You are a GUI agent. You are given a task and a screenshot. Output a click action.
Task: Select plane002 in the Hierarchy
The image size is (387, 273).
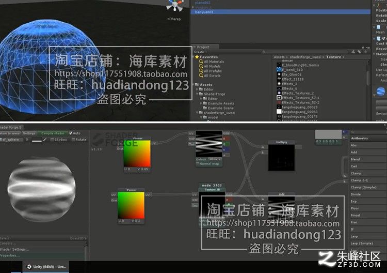pyautogui.click(x=203, y=3)
